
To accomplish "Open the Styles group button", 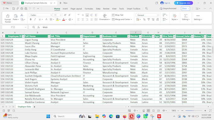I will (x=175, y=17).
